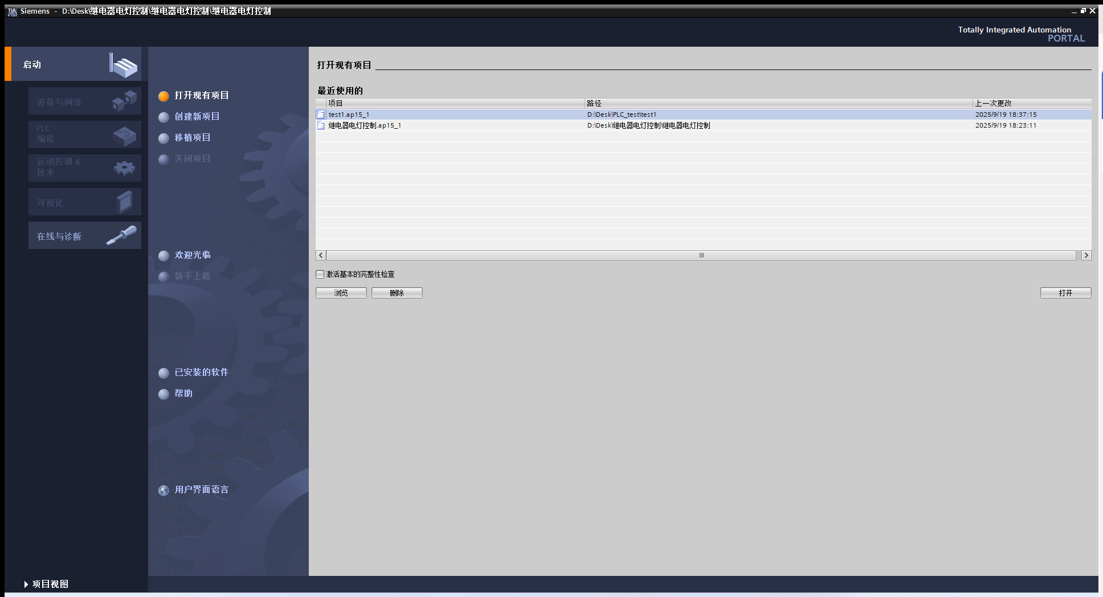Click bullet next to 创建新项目
1103x597 pixels.
[x=164, y=117]
